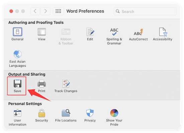184x133 pixels.
Task: Open East Asian Languages preferences
Action: pyautogui.click(x=17, y=58)
